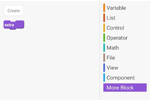Tap the Create button
Screen dimensions: 150x100
point(14,11)
